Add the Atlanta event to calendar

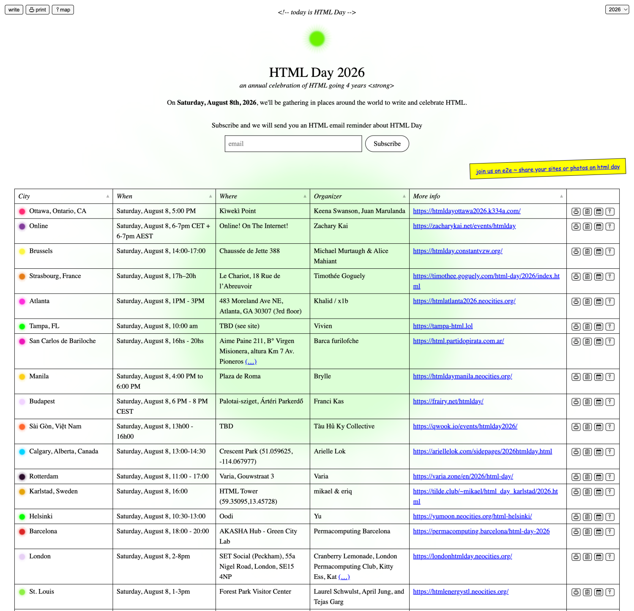tap(598, 302)
